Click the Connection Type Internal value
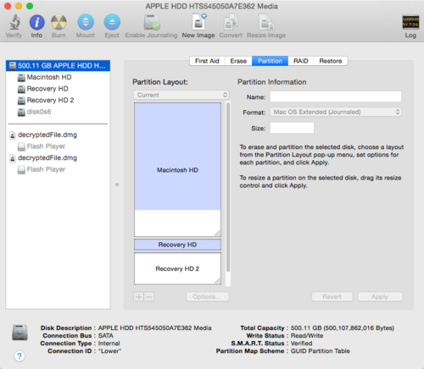 109,344
